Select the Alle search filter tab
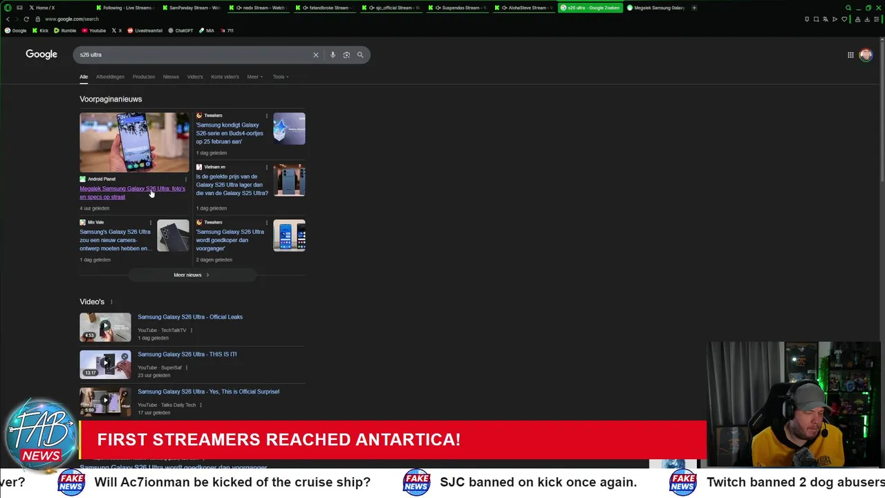This screenshot has height=498, width=885. point(84,77)
